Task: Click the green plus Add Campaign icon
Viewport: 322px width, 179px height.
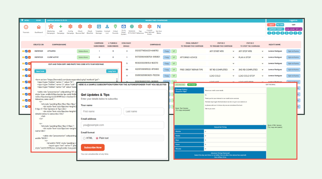Action: pyautogui.click(x=60, y=26)
